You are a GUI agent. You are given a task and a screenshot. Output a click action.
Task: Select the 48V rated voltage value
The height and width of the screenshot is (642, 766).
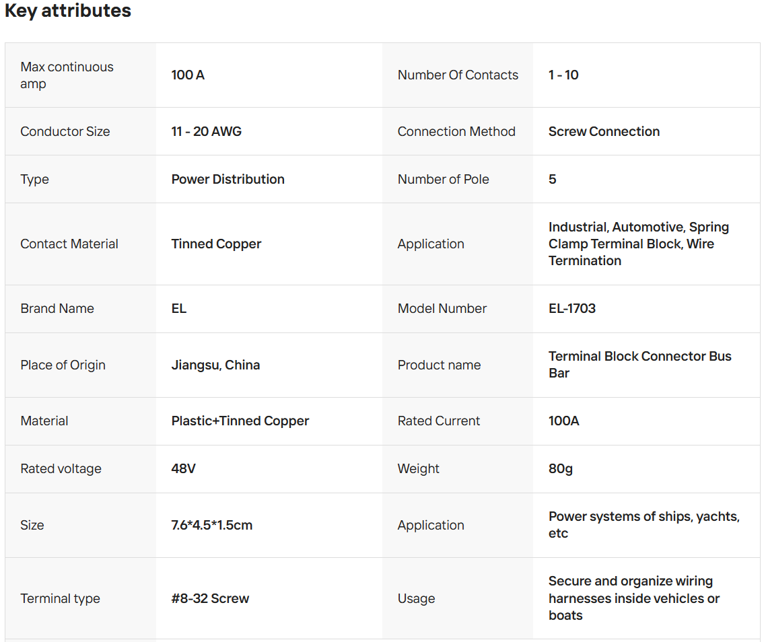tap(183, 468)
